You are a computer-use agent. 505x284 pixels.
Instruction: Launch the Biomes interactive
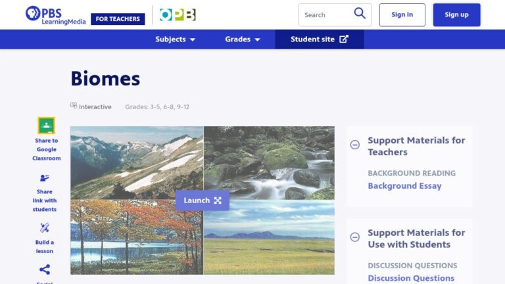pos(203,201)
